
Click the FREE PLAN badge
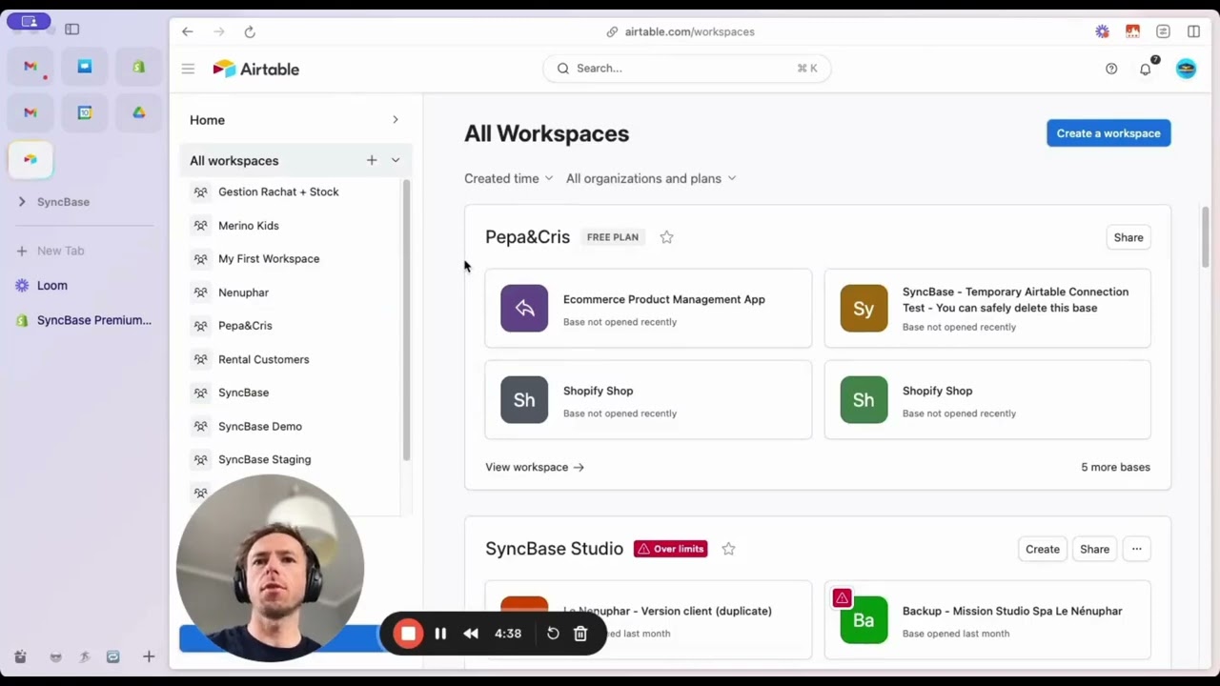[x=613, y=237]
